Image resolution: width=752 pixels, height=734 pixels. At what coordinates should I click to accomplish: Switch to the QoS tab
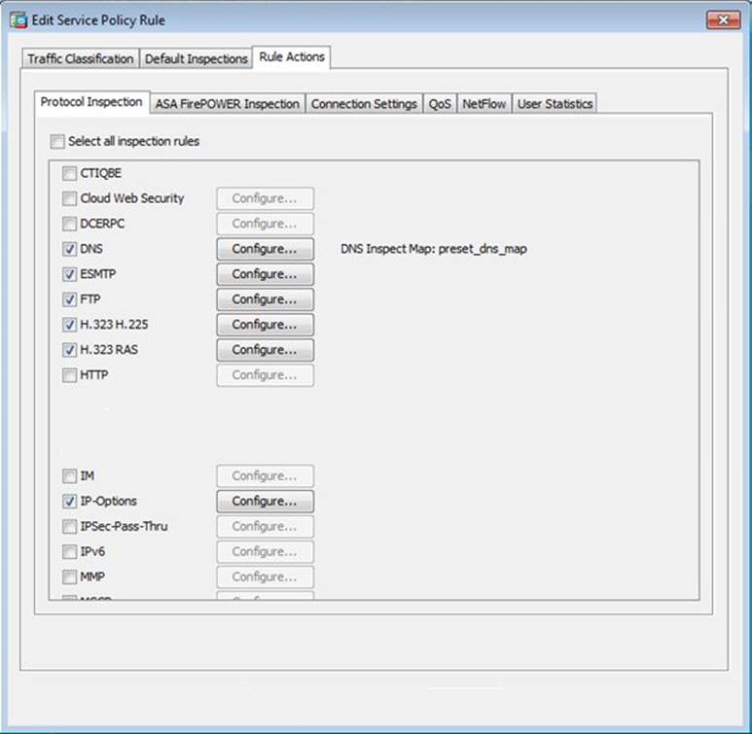440,104
